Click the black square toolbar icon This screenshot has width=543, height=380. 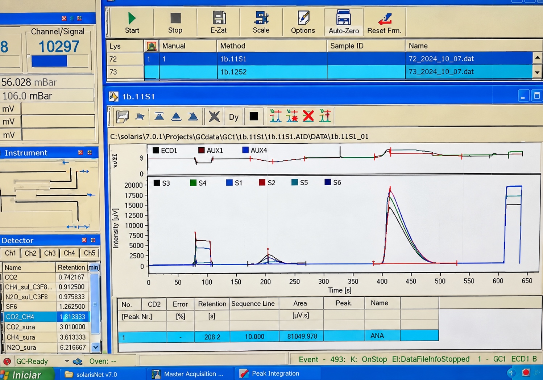(x=254, y=116)
